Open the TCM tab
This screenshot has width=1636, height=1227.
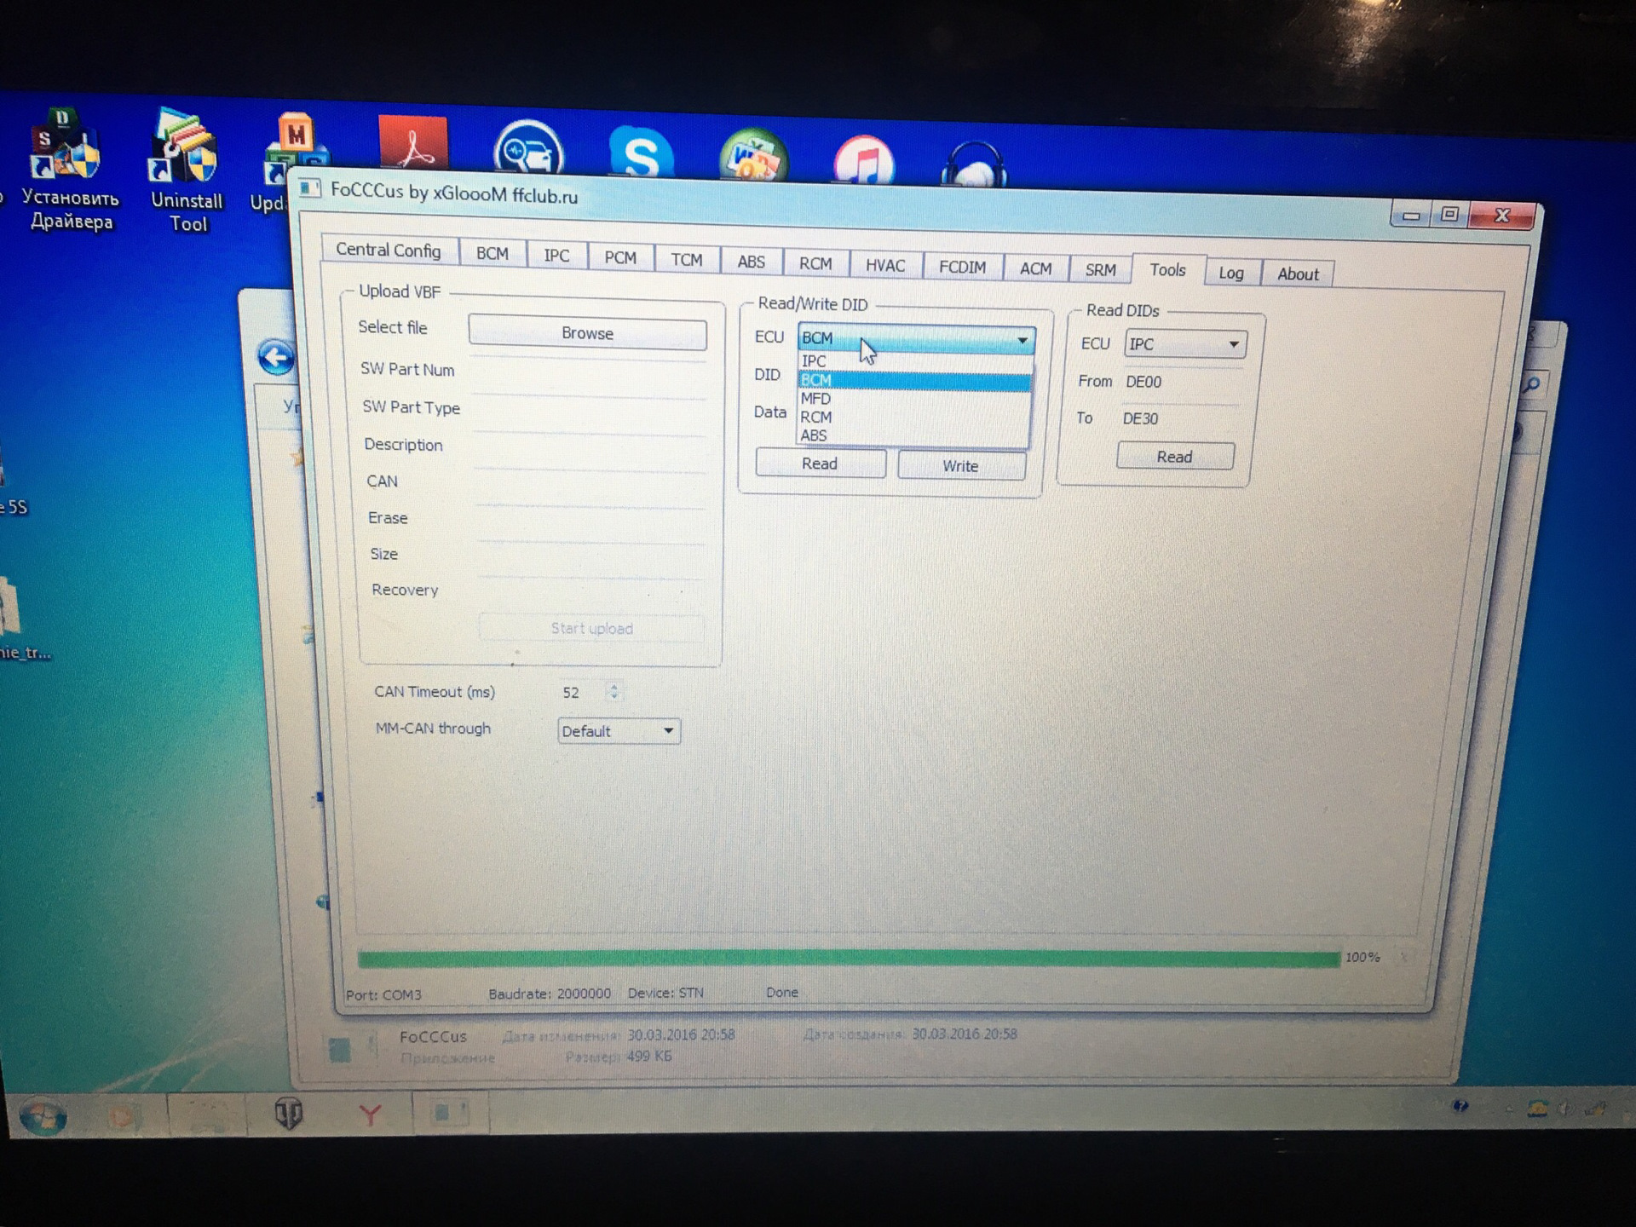686,259
